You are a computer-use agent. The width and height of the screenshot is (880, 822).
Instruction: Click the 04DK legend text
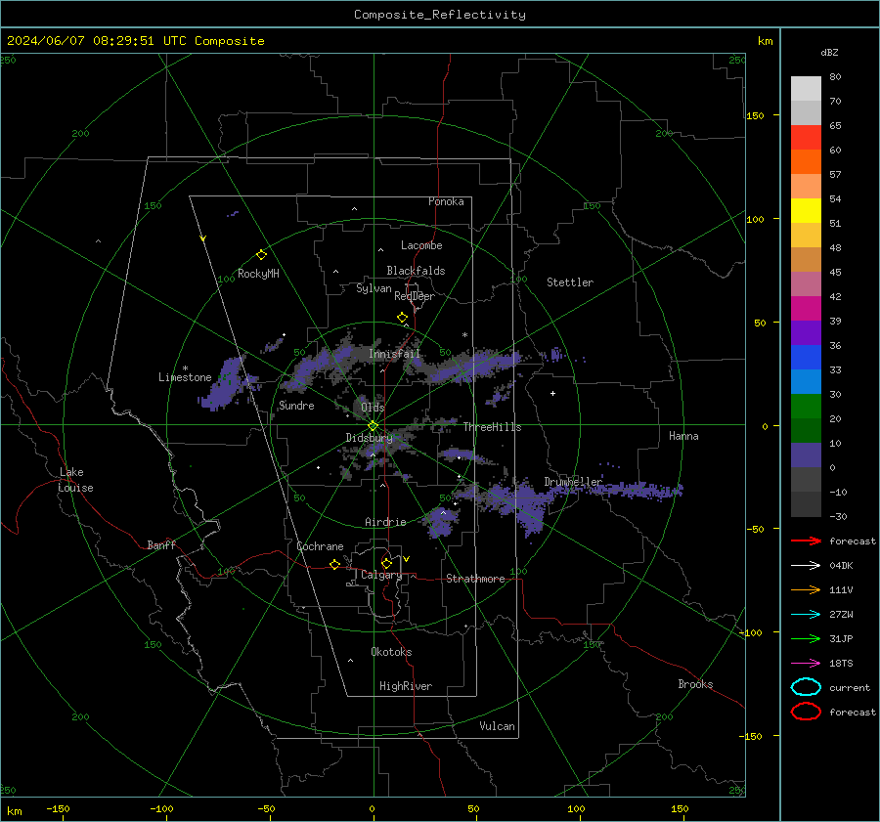(x=841, y=566)
